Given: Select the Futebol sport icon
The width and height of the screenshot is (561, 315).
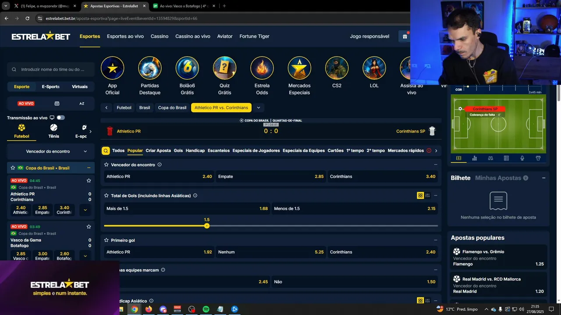Looking at the screenshot, I should (21, 128).
